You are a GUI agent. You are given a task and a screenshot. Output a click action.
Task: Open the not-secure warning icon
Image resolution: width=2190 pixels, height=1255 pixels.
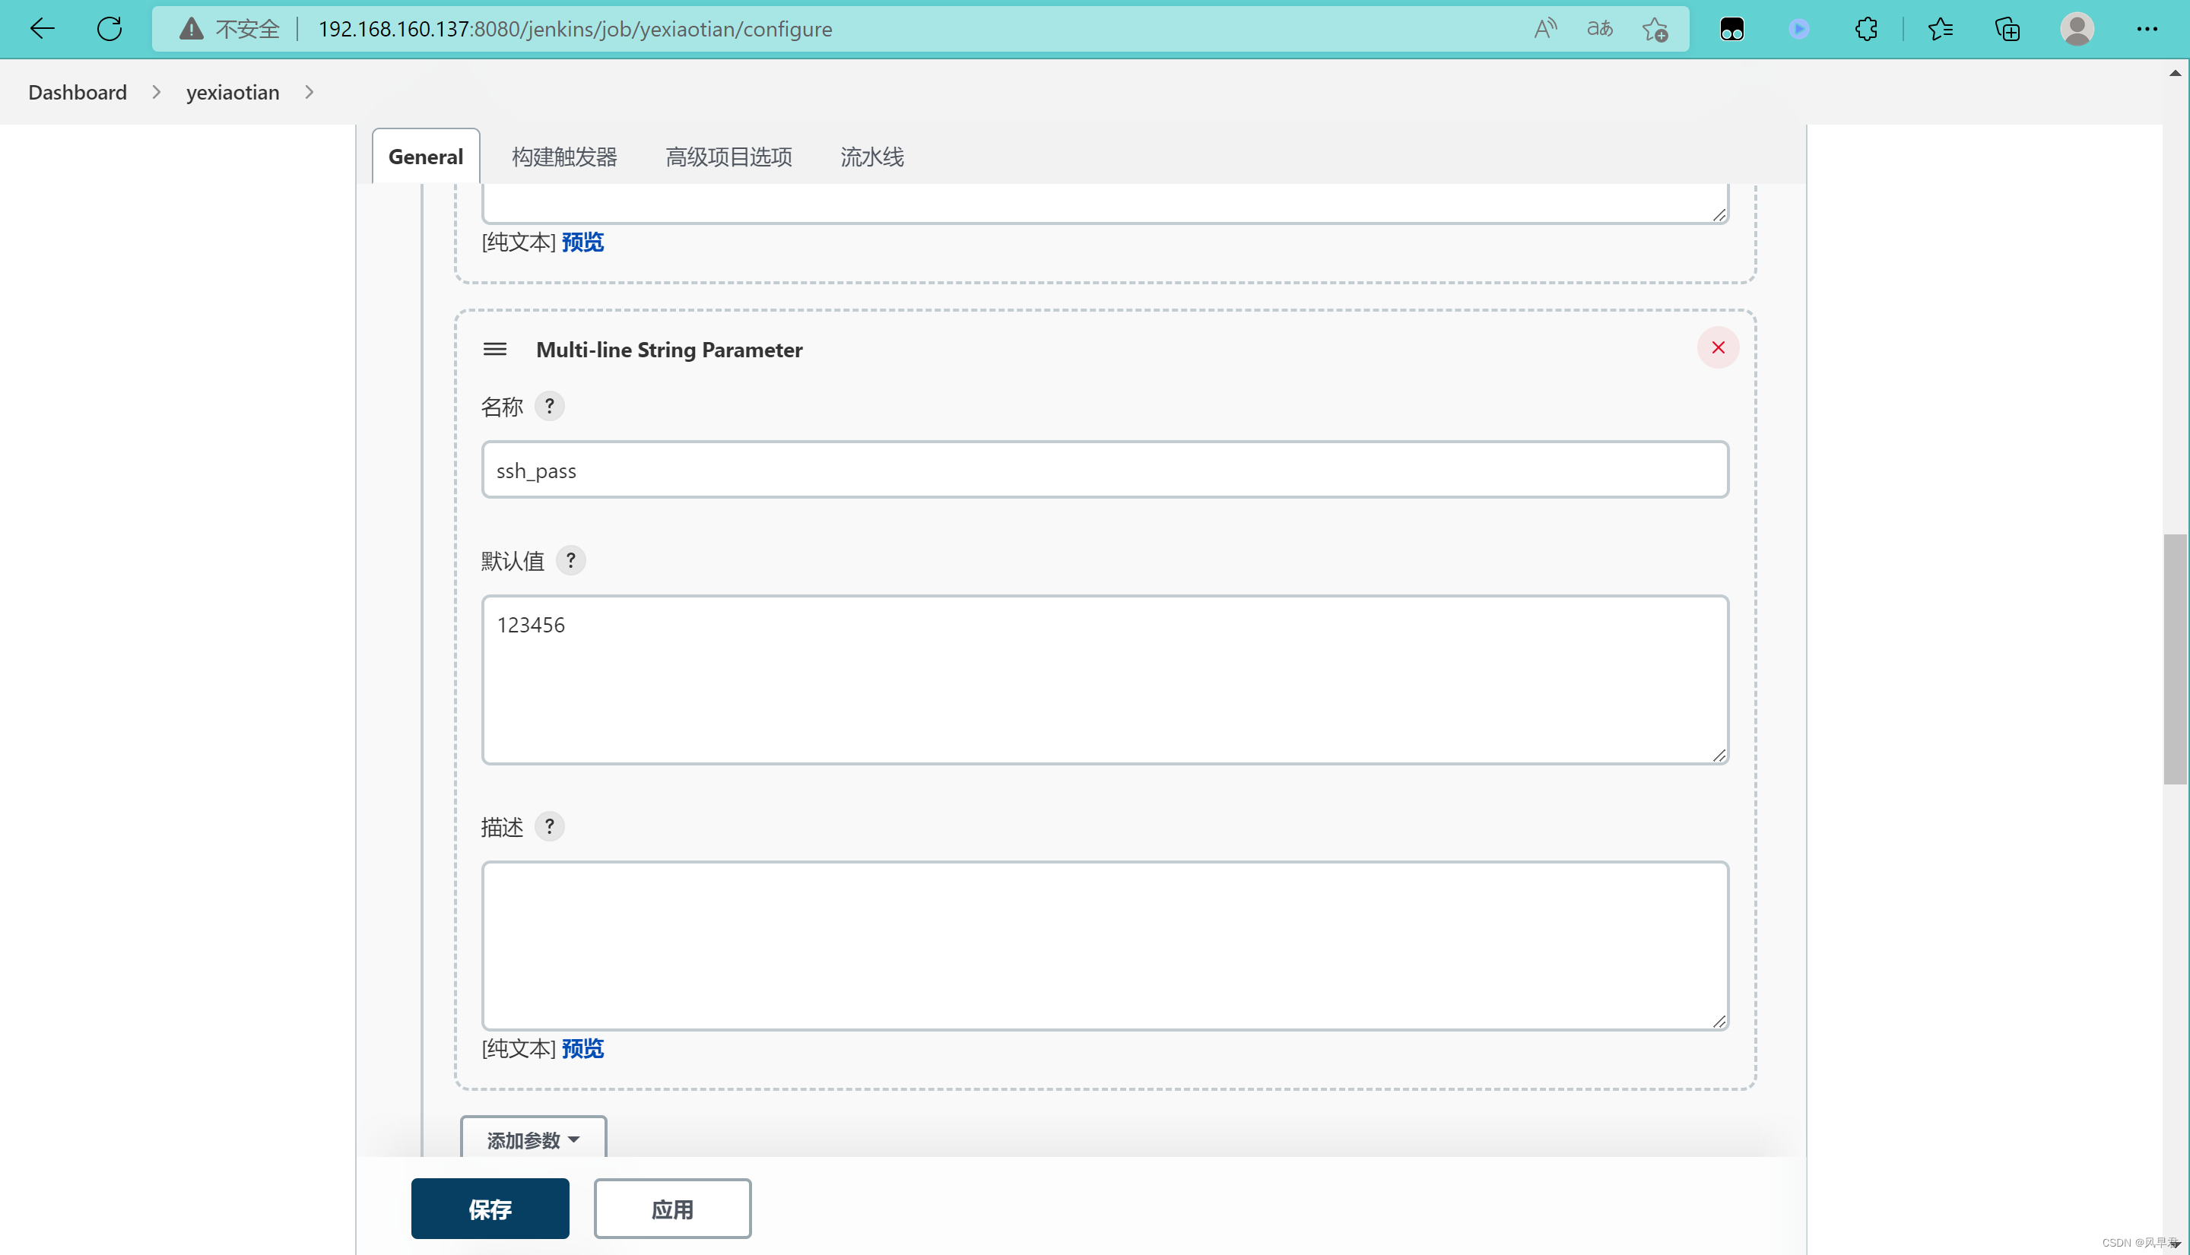[x=191, y=28]
